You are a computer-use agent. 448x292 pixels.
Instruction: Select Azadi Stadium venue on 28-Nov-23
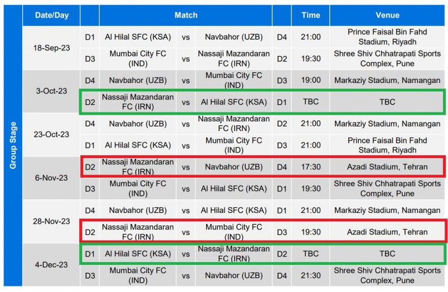pos(387,232)
